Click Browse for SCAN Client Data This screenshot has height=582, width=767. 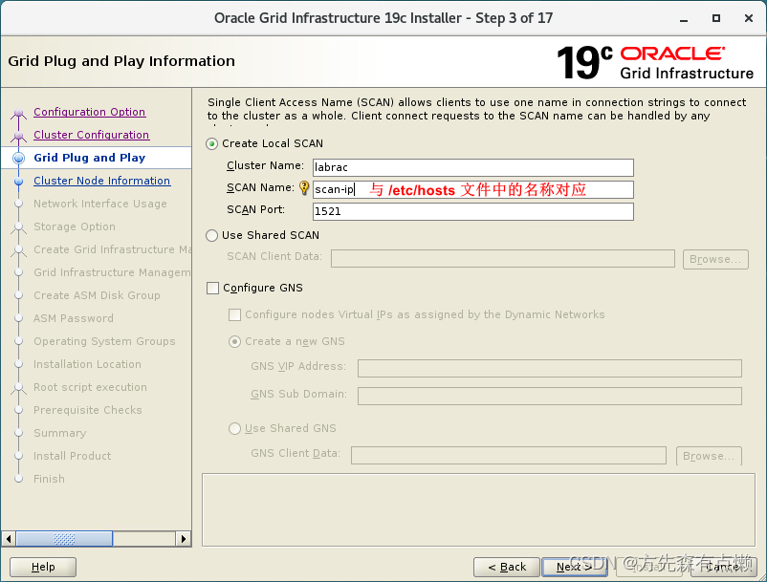pyautogui.click(x=715, y=260)
